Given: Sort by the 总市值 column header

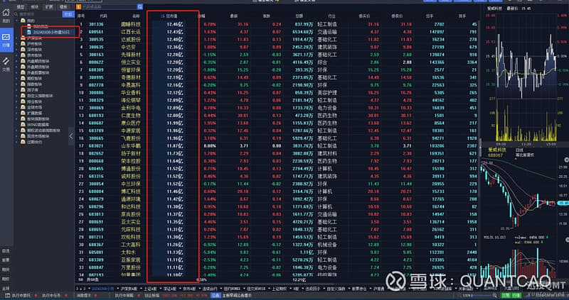Looking at the screenshot, I should click(x=171, y=16).
